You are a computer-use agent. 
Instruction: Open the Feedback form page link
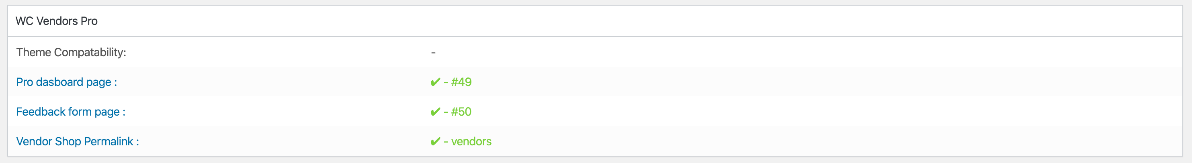[70, 112]
